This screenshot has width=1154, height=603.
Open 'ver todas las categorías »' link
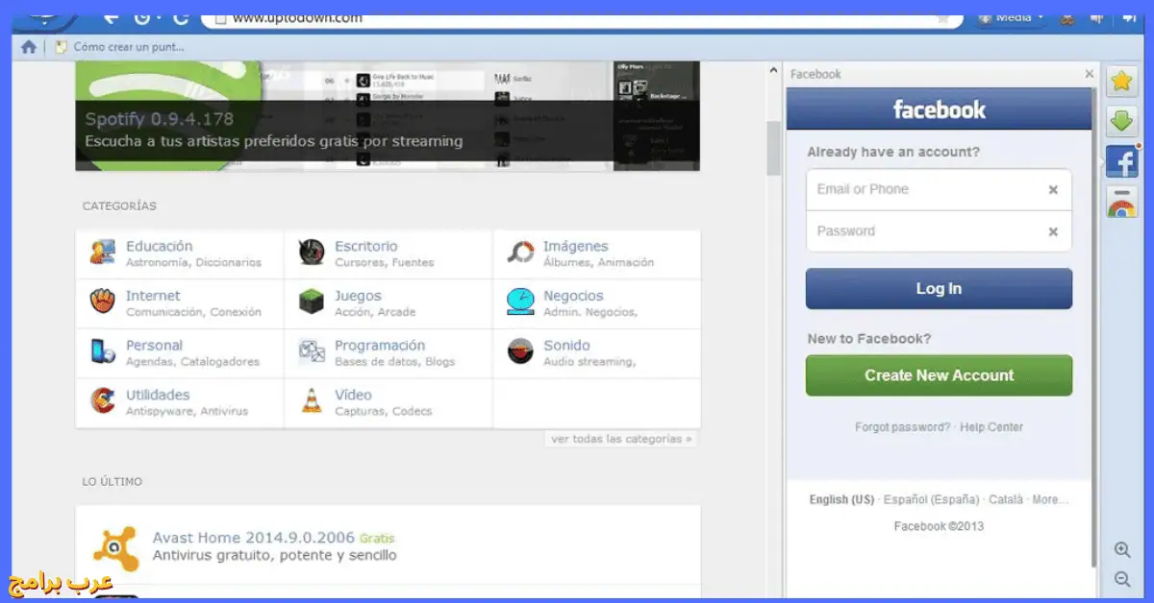[621, 439]
